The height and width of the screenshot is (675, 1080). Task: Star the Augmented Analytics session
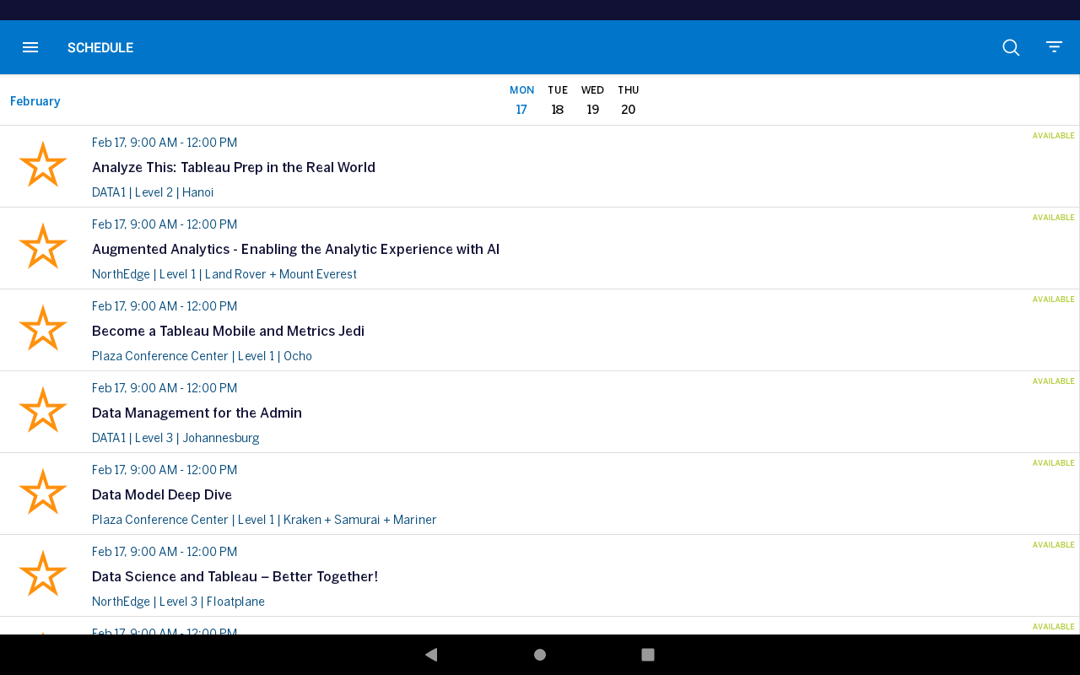43,246
